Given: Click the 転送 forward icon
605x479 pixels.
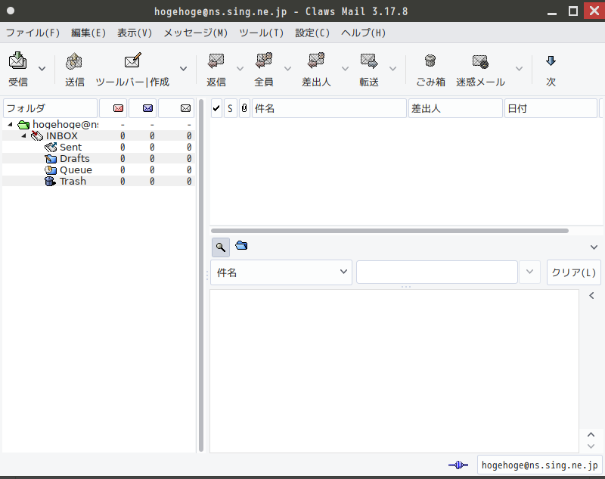Looking at the screenshot, I should pos(369,61).
